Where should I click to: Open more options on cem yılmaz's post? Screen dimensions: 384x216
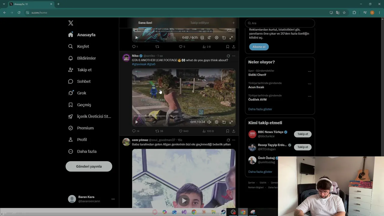234,140
